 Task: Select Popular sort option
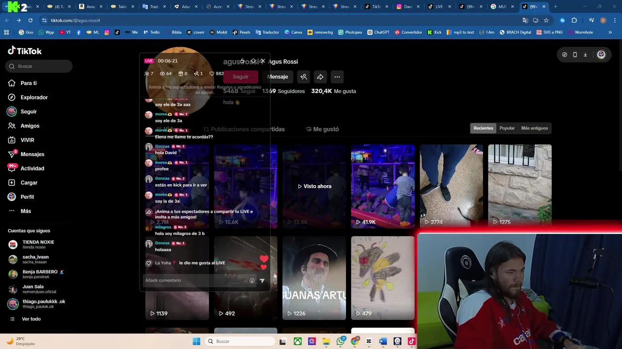(507, 128)
